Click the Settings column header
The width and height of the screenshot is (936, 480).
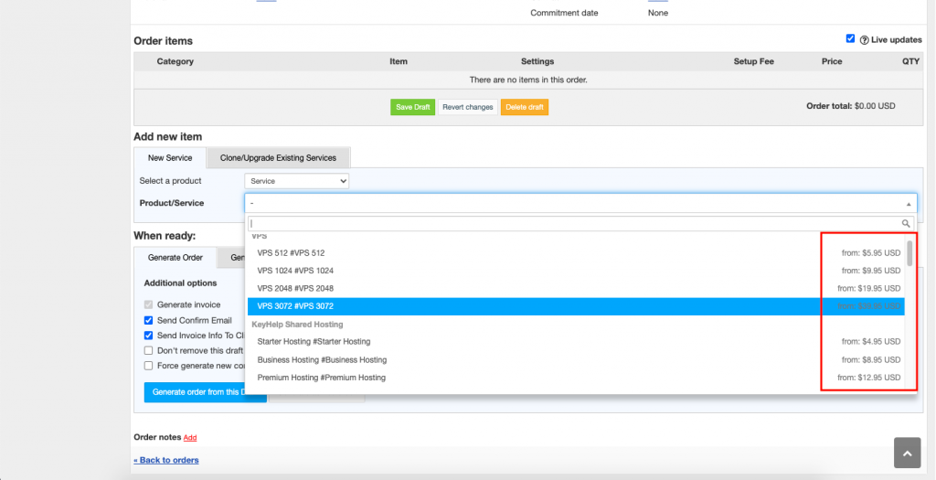coord(537,61)
